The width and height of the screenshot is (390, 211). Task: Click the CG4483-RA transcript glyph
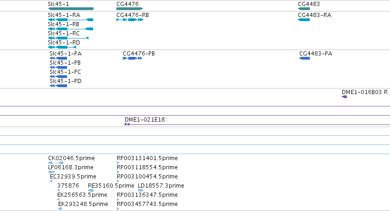[x=304, y=20]
